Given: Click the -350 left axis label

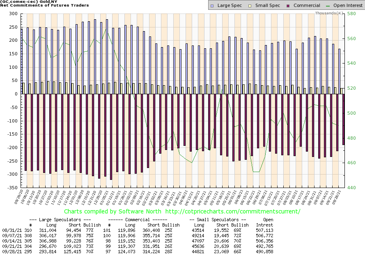Looking at the screenshot, I should (12, 188).
